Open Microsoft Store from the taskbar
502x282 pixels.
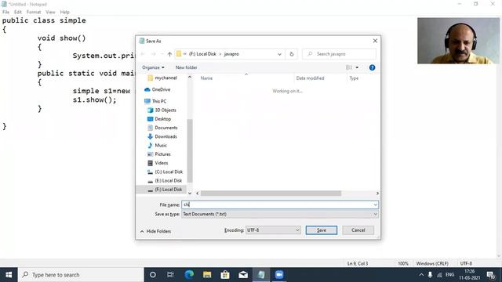click(x=225, y=275)
